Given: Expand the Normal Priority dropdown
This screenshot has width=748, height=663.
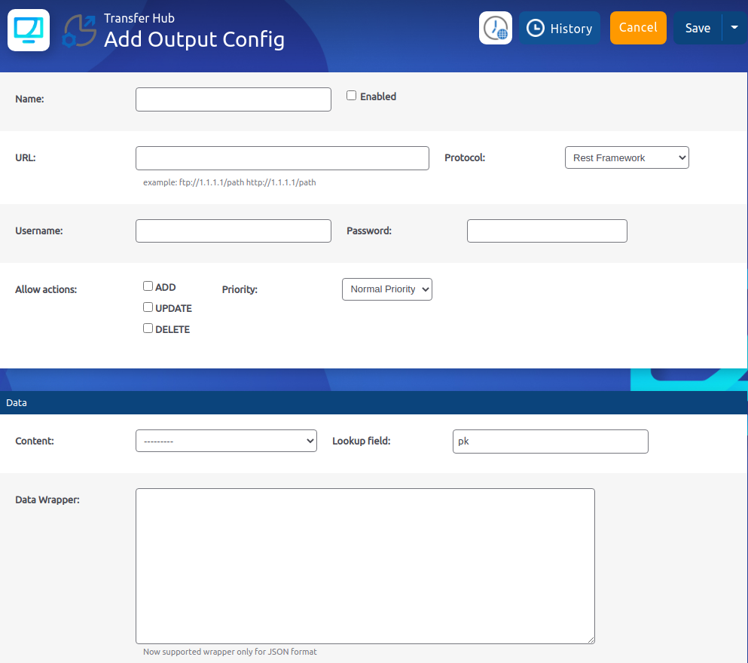Looking at the screenshot, I should point(386,289).
